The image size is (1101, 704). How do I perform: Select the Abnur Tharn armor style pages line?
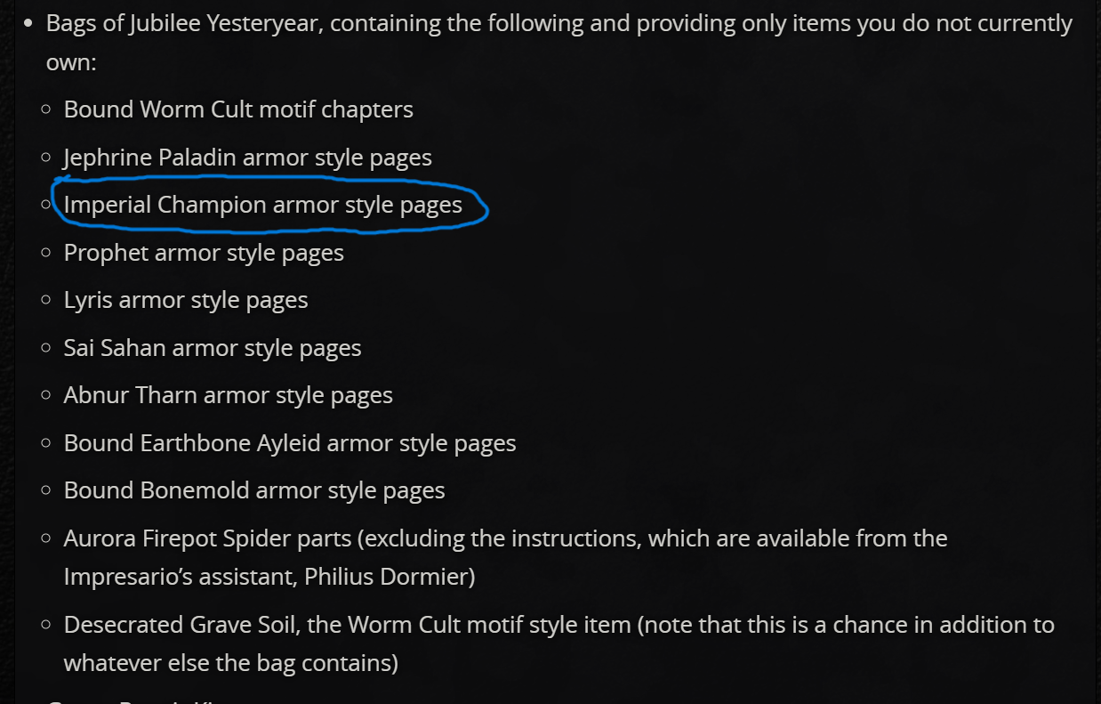click(x=229, y=395)
